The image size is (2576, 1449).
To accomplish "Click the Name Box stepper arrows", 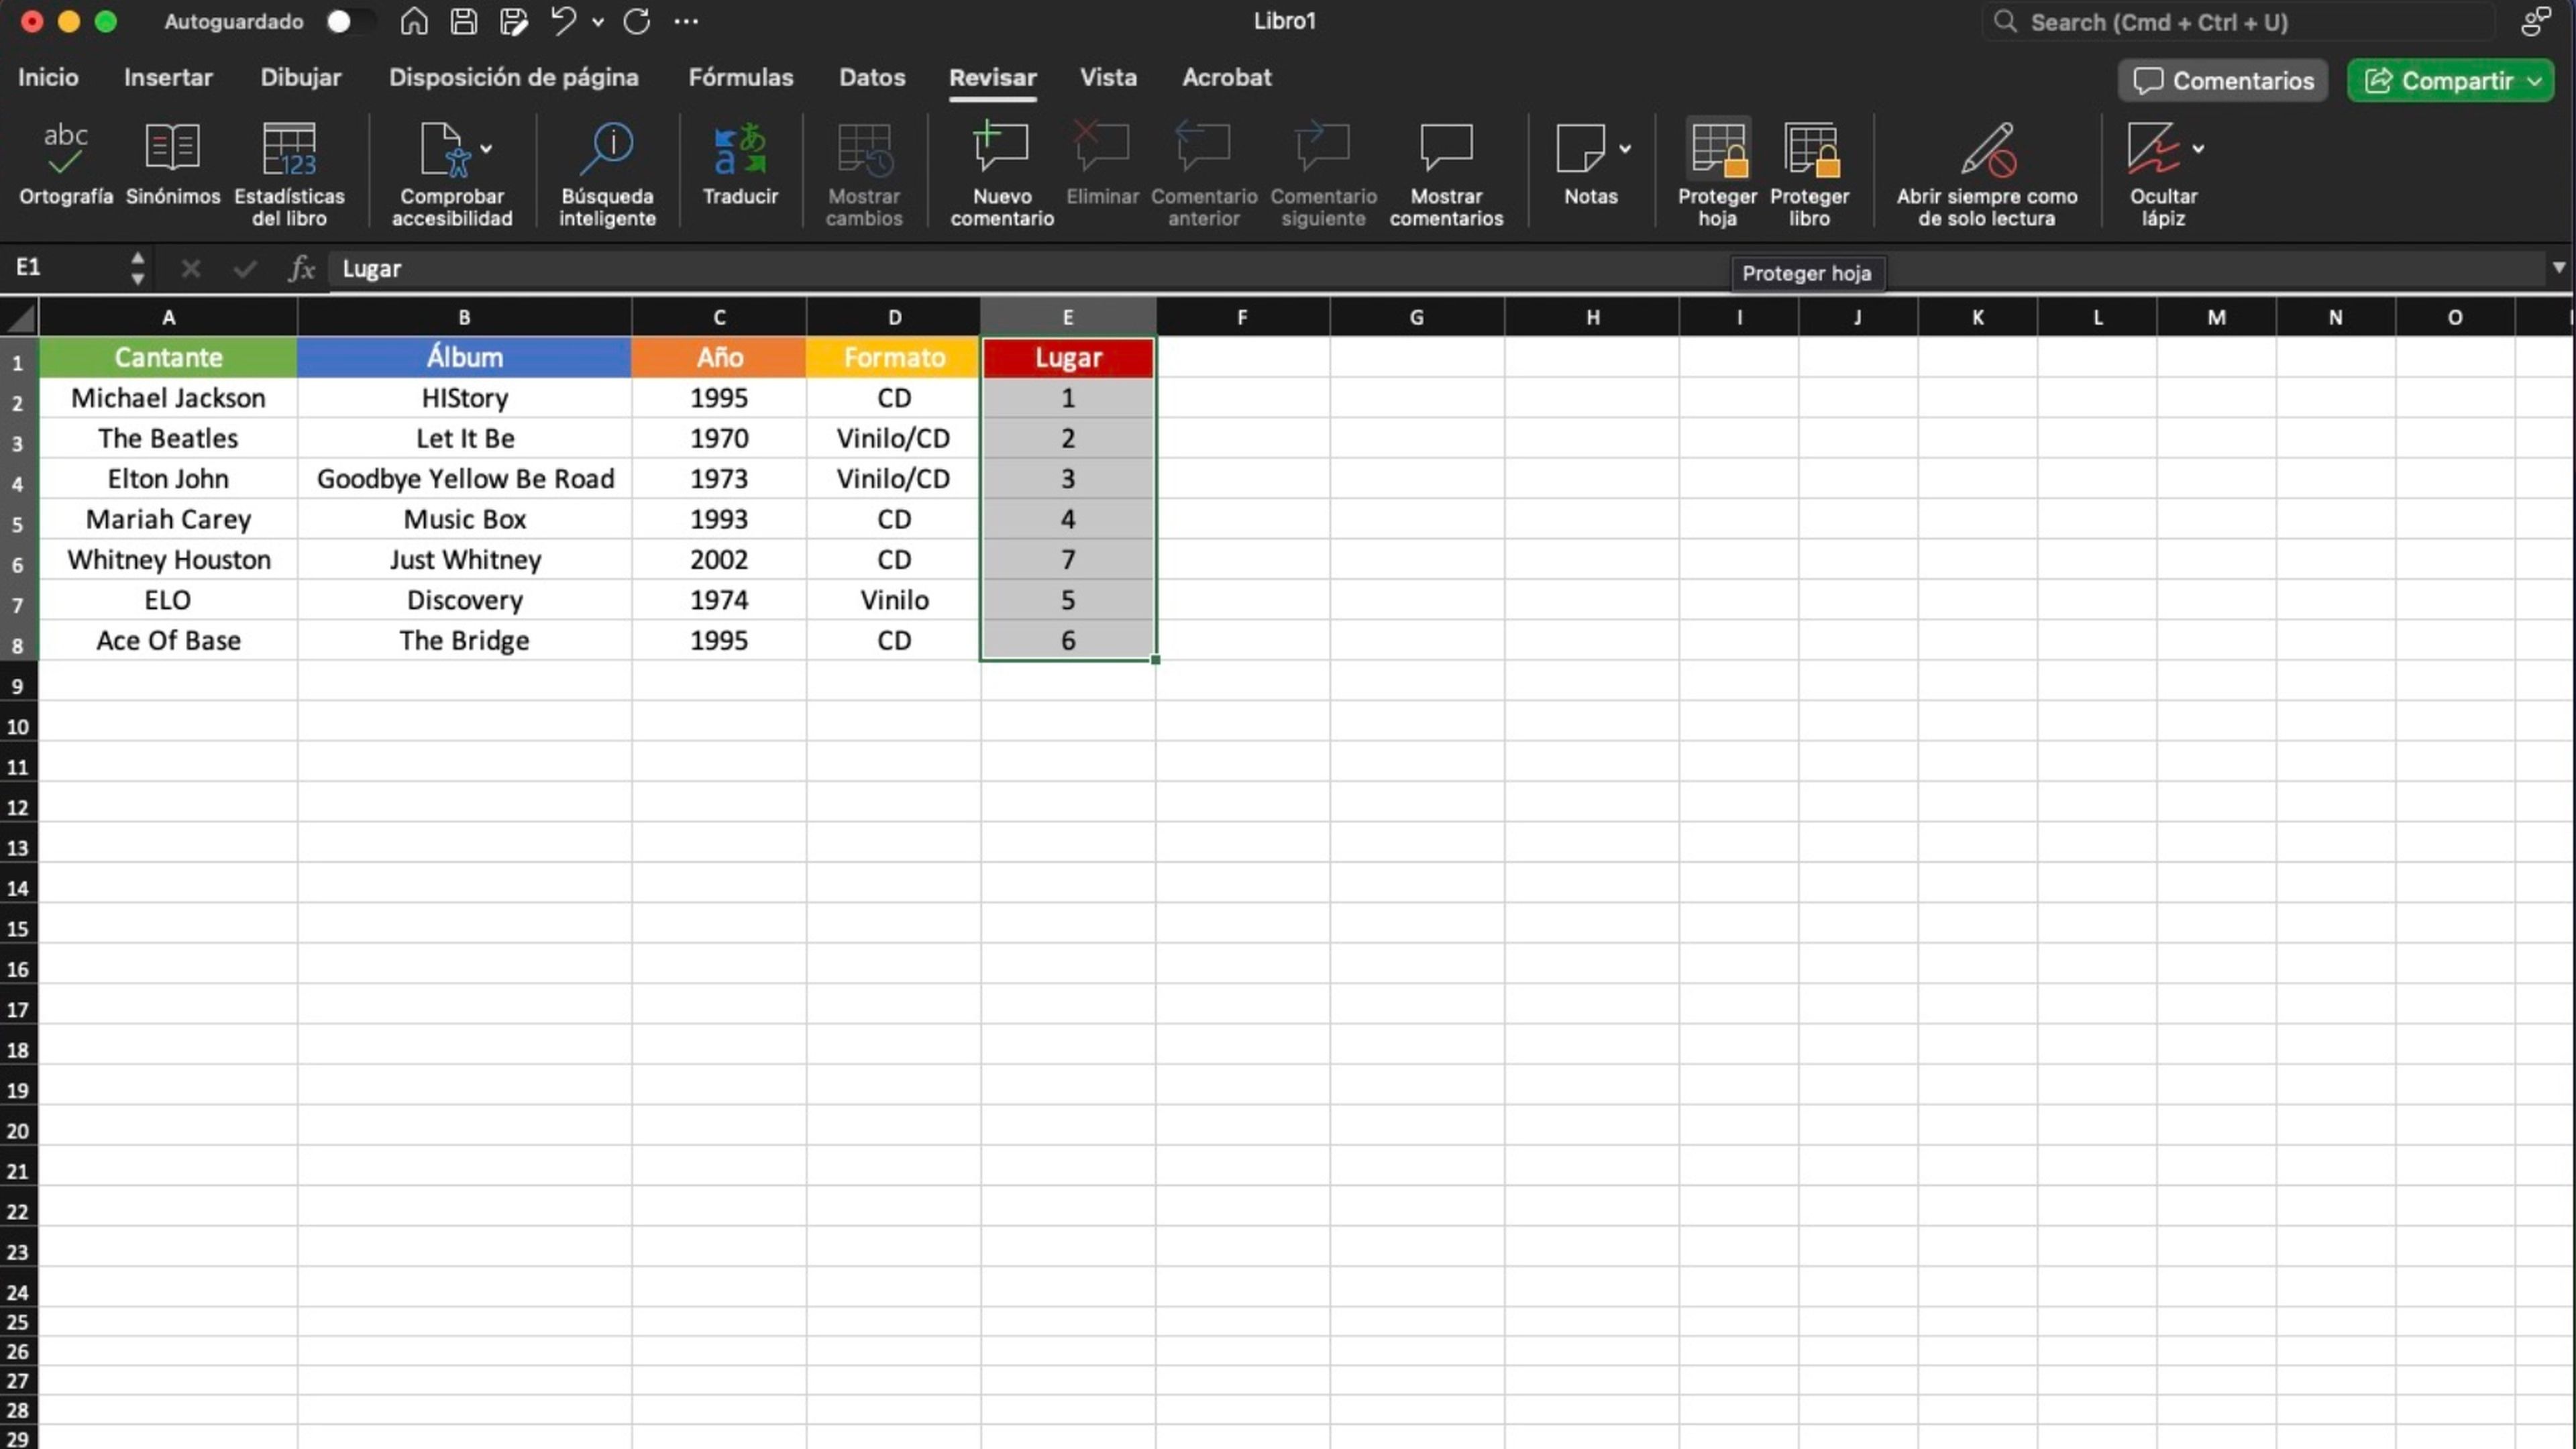I will tap(137, 268).
